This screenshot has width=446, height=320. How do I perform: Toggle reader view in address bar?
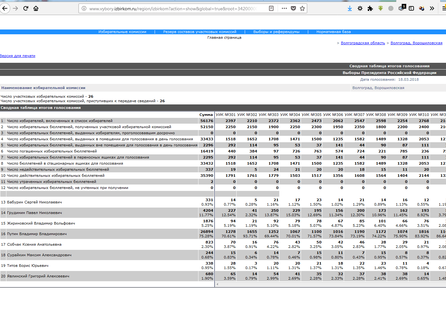point(271,8)
